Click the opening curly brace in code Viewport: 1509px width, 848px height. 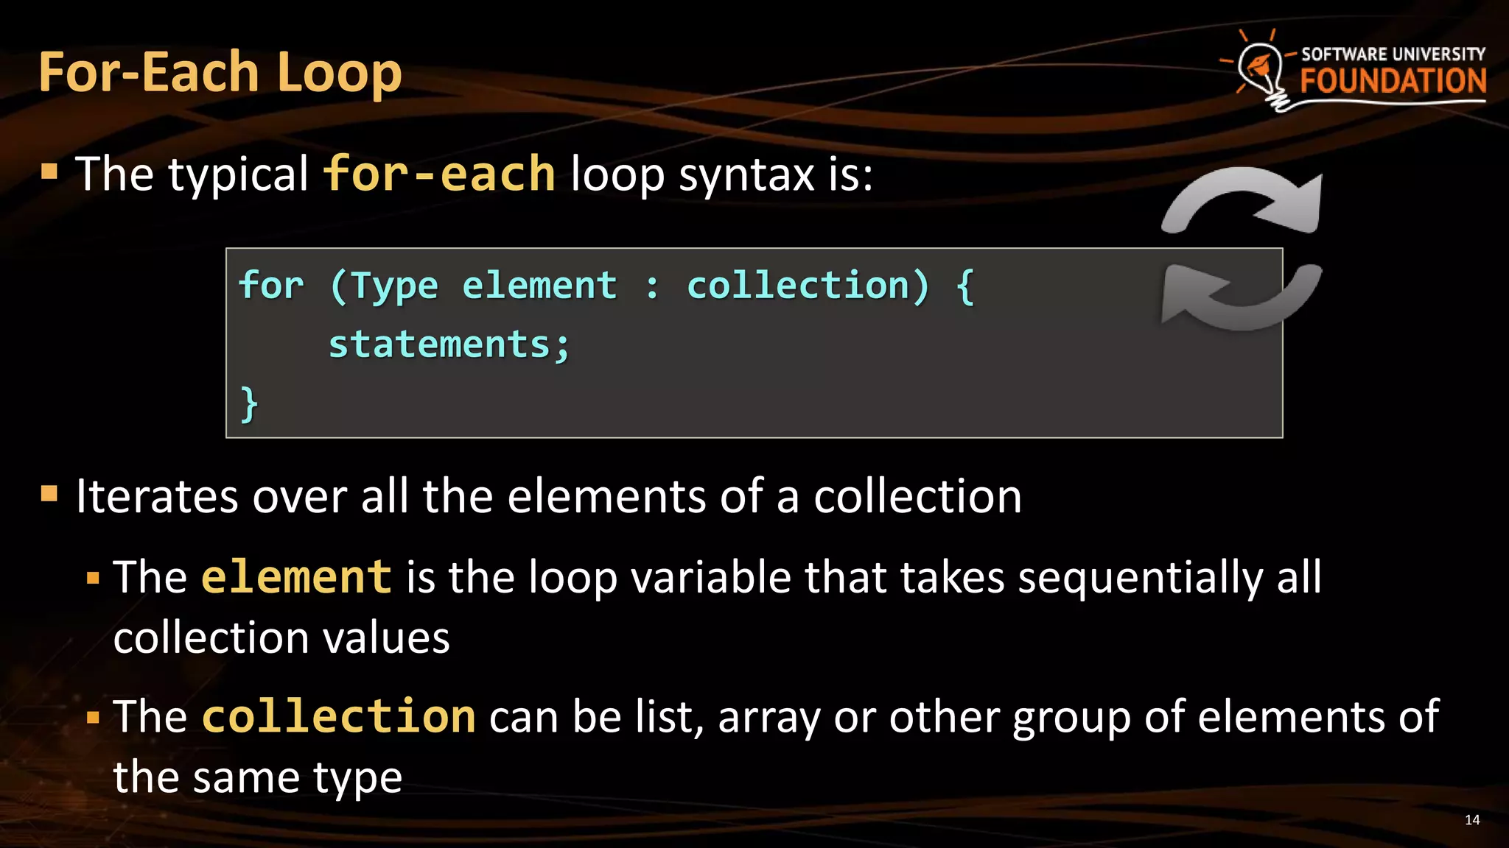[965, 286]
